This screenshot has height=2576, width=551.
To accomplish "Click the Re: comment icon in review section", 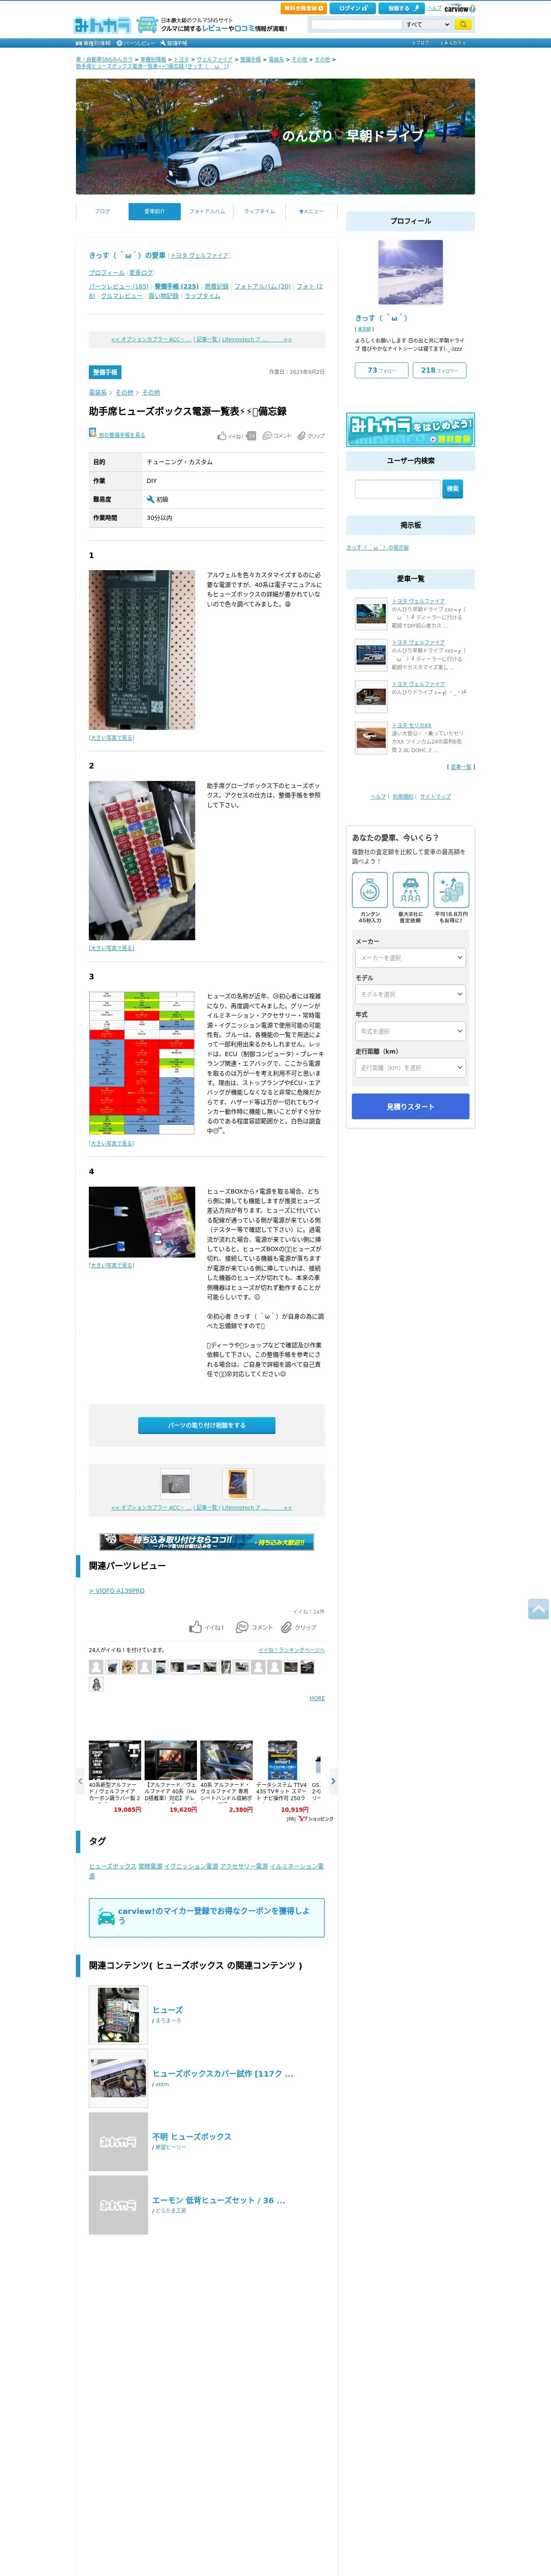I will tap(241, 1627).
